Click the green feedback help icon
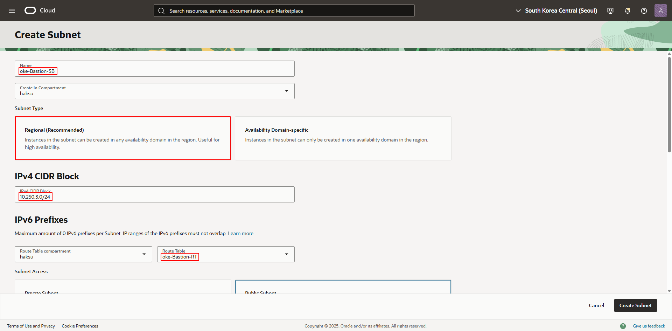 [x=623, y=326]
